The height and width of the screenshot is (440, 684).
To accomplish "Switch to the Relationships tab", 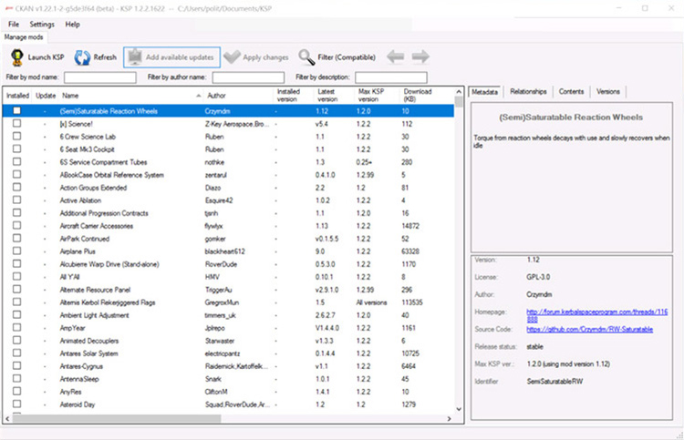I will pos(528,91).
